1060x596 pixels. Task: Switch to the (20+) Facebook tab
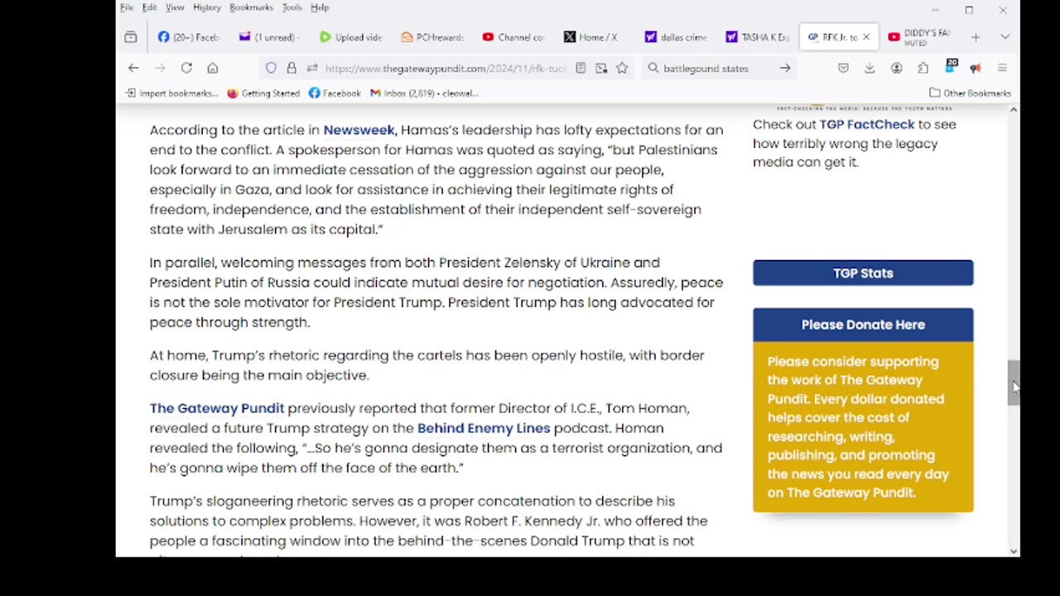click(x=188, y=37)
